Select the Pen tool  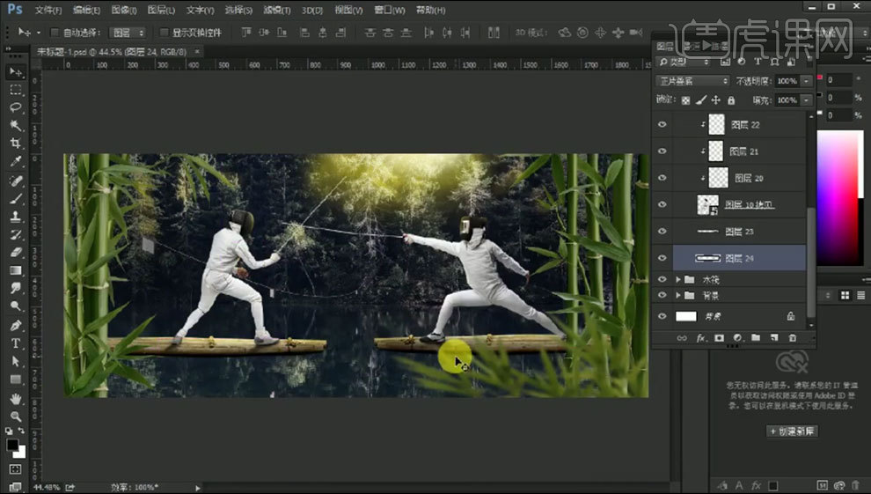click(x=16, y=325)
